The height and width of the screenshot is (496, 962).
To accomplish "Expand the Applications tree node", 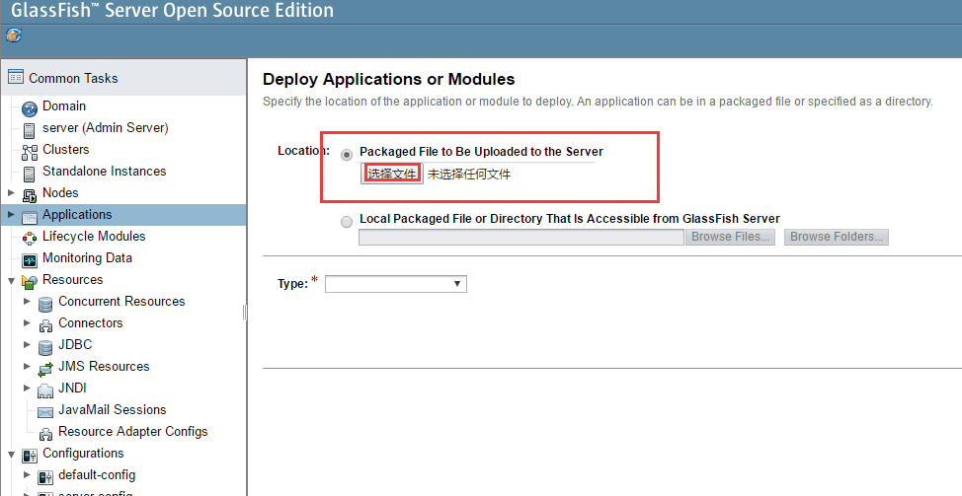I will click(11, 214).
